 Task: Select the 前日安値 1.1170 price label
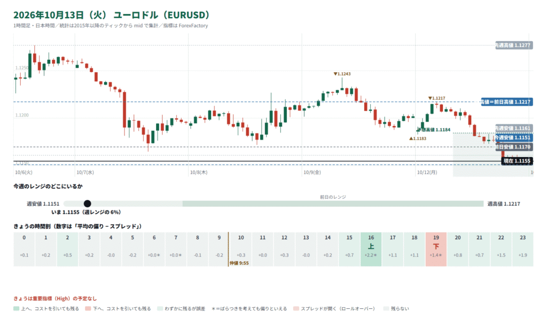tap(514, 147)
